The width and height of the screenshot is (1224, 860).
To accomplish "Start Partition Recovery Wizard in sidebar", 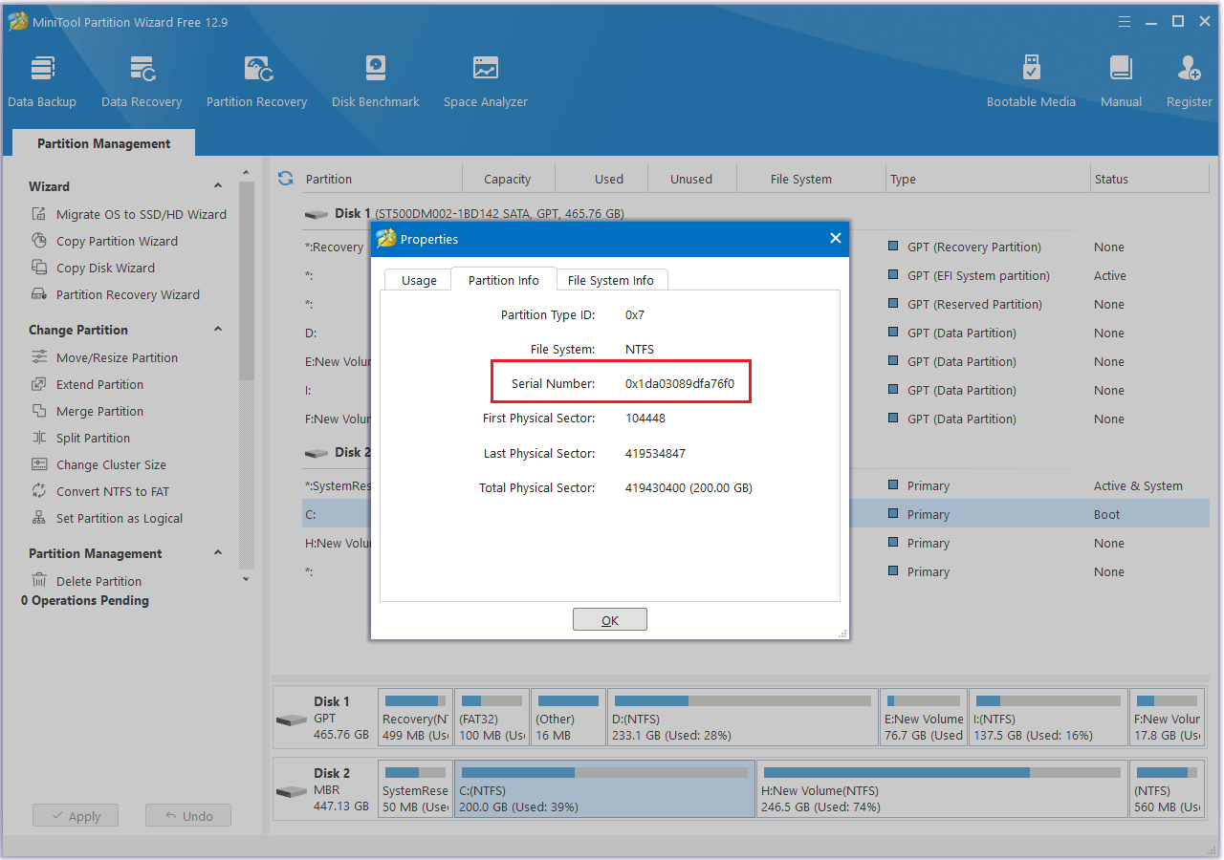I will coord(116,294).
